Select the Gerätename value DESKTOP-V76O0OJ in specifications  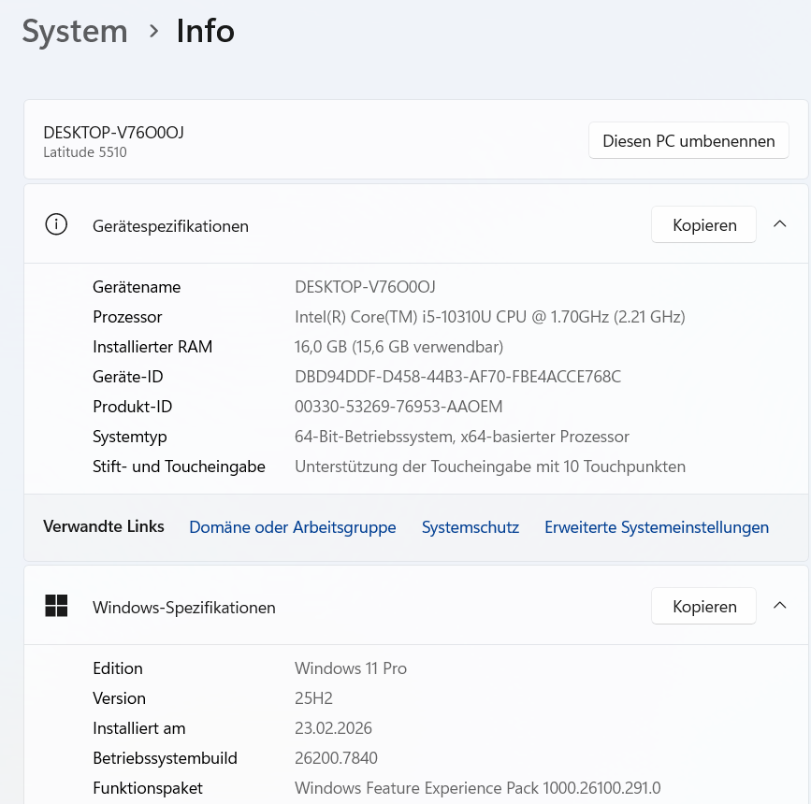365,287
